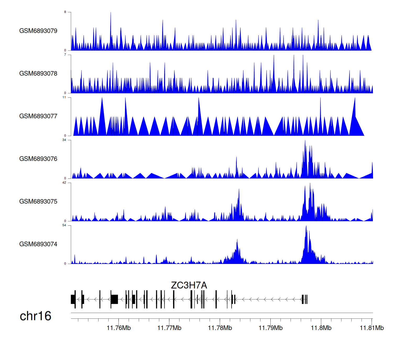Image resolution: width=393 pixels, height=346 pixels.
Task: Select the GSM6893078 track label
Action: coord(38,74)
